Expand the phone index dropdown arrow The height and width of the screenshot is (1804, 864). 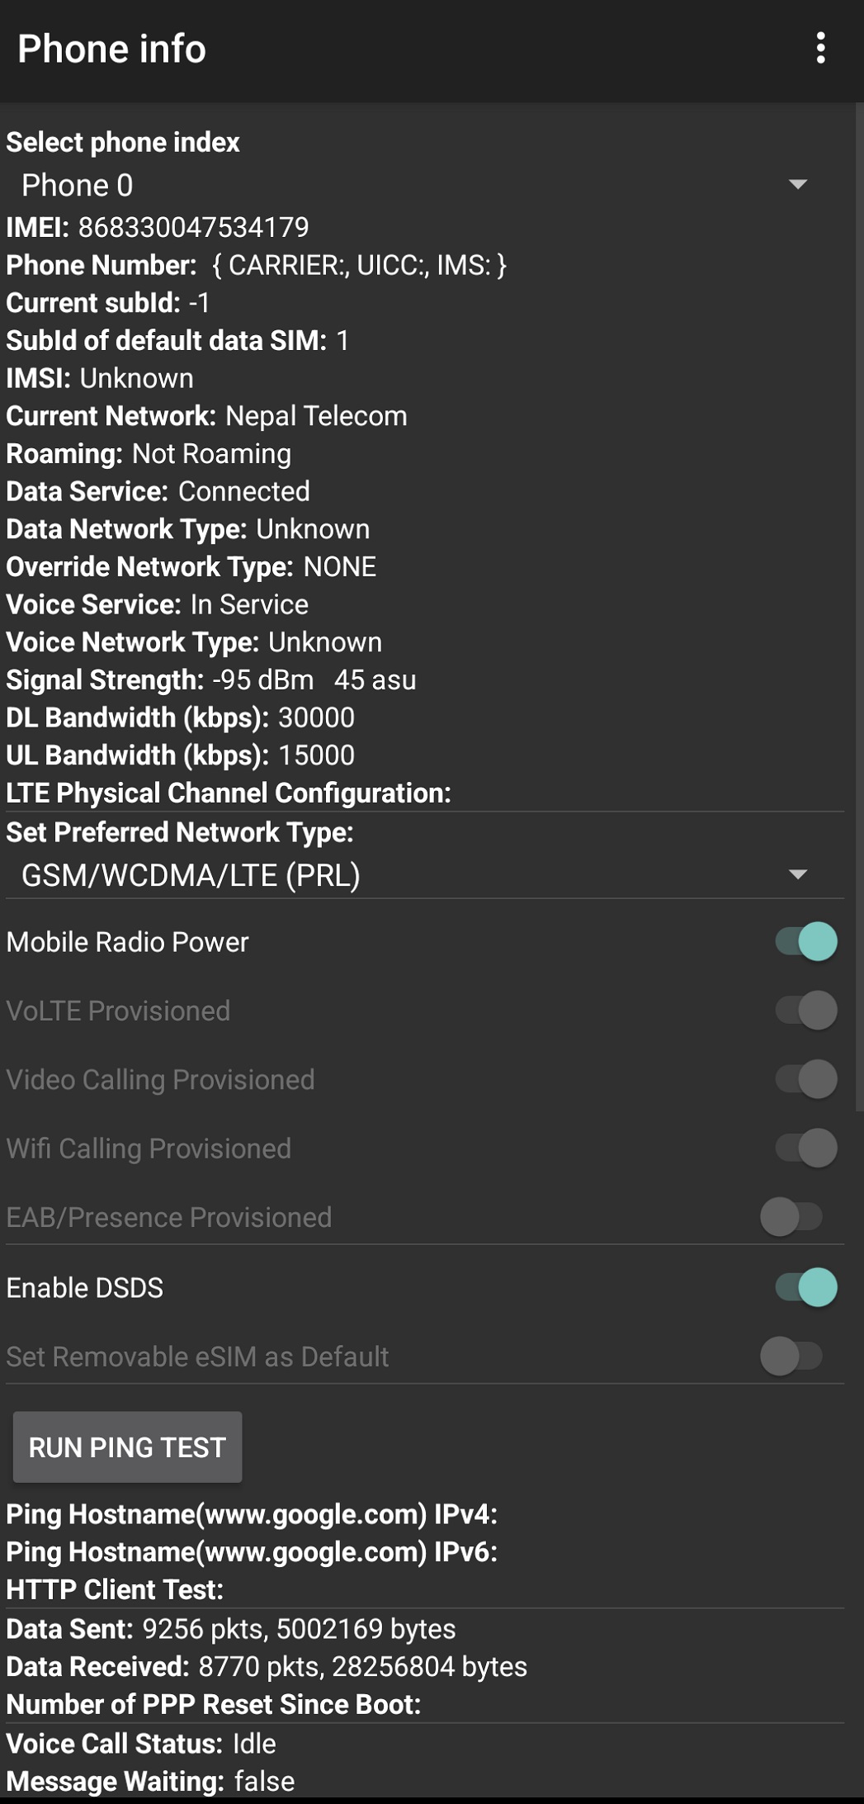[797, 184]
